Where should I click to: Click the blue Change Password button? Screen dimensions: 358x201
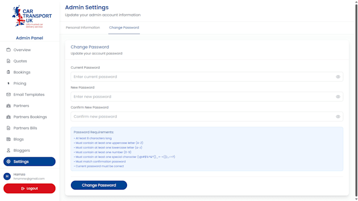[x=99, y=185]
